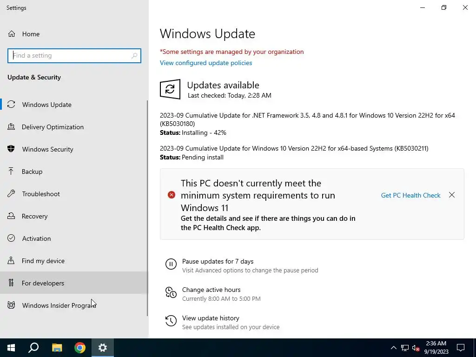Click the Windows Insider Program cat icon
The image size is (476, 357).
click(11, 305)
